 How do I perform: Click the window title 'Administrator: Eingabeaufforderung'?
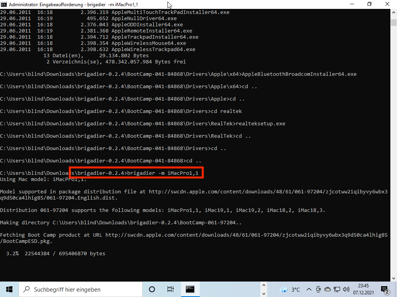46,5
